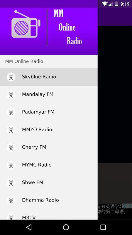Open Padamyar FM station
This screenshot has height=235, width=132.
(x=49, y=112)
